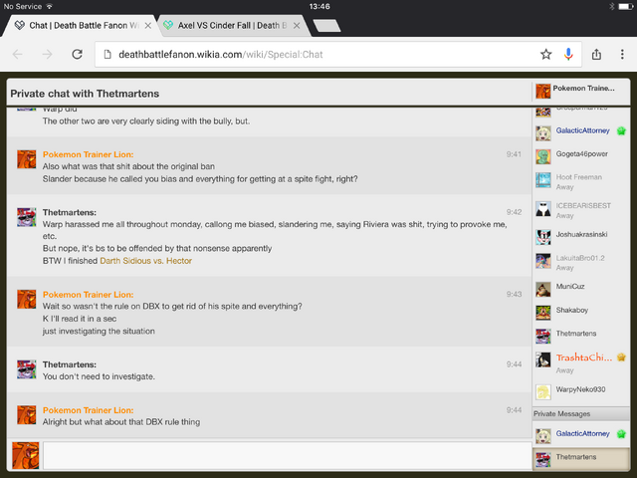Select Gogeta46power in user list

(x=581, y=154)
